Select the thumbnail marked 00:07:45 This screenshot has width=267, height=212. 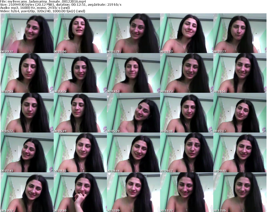[27, 153]
